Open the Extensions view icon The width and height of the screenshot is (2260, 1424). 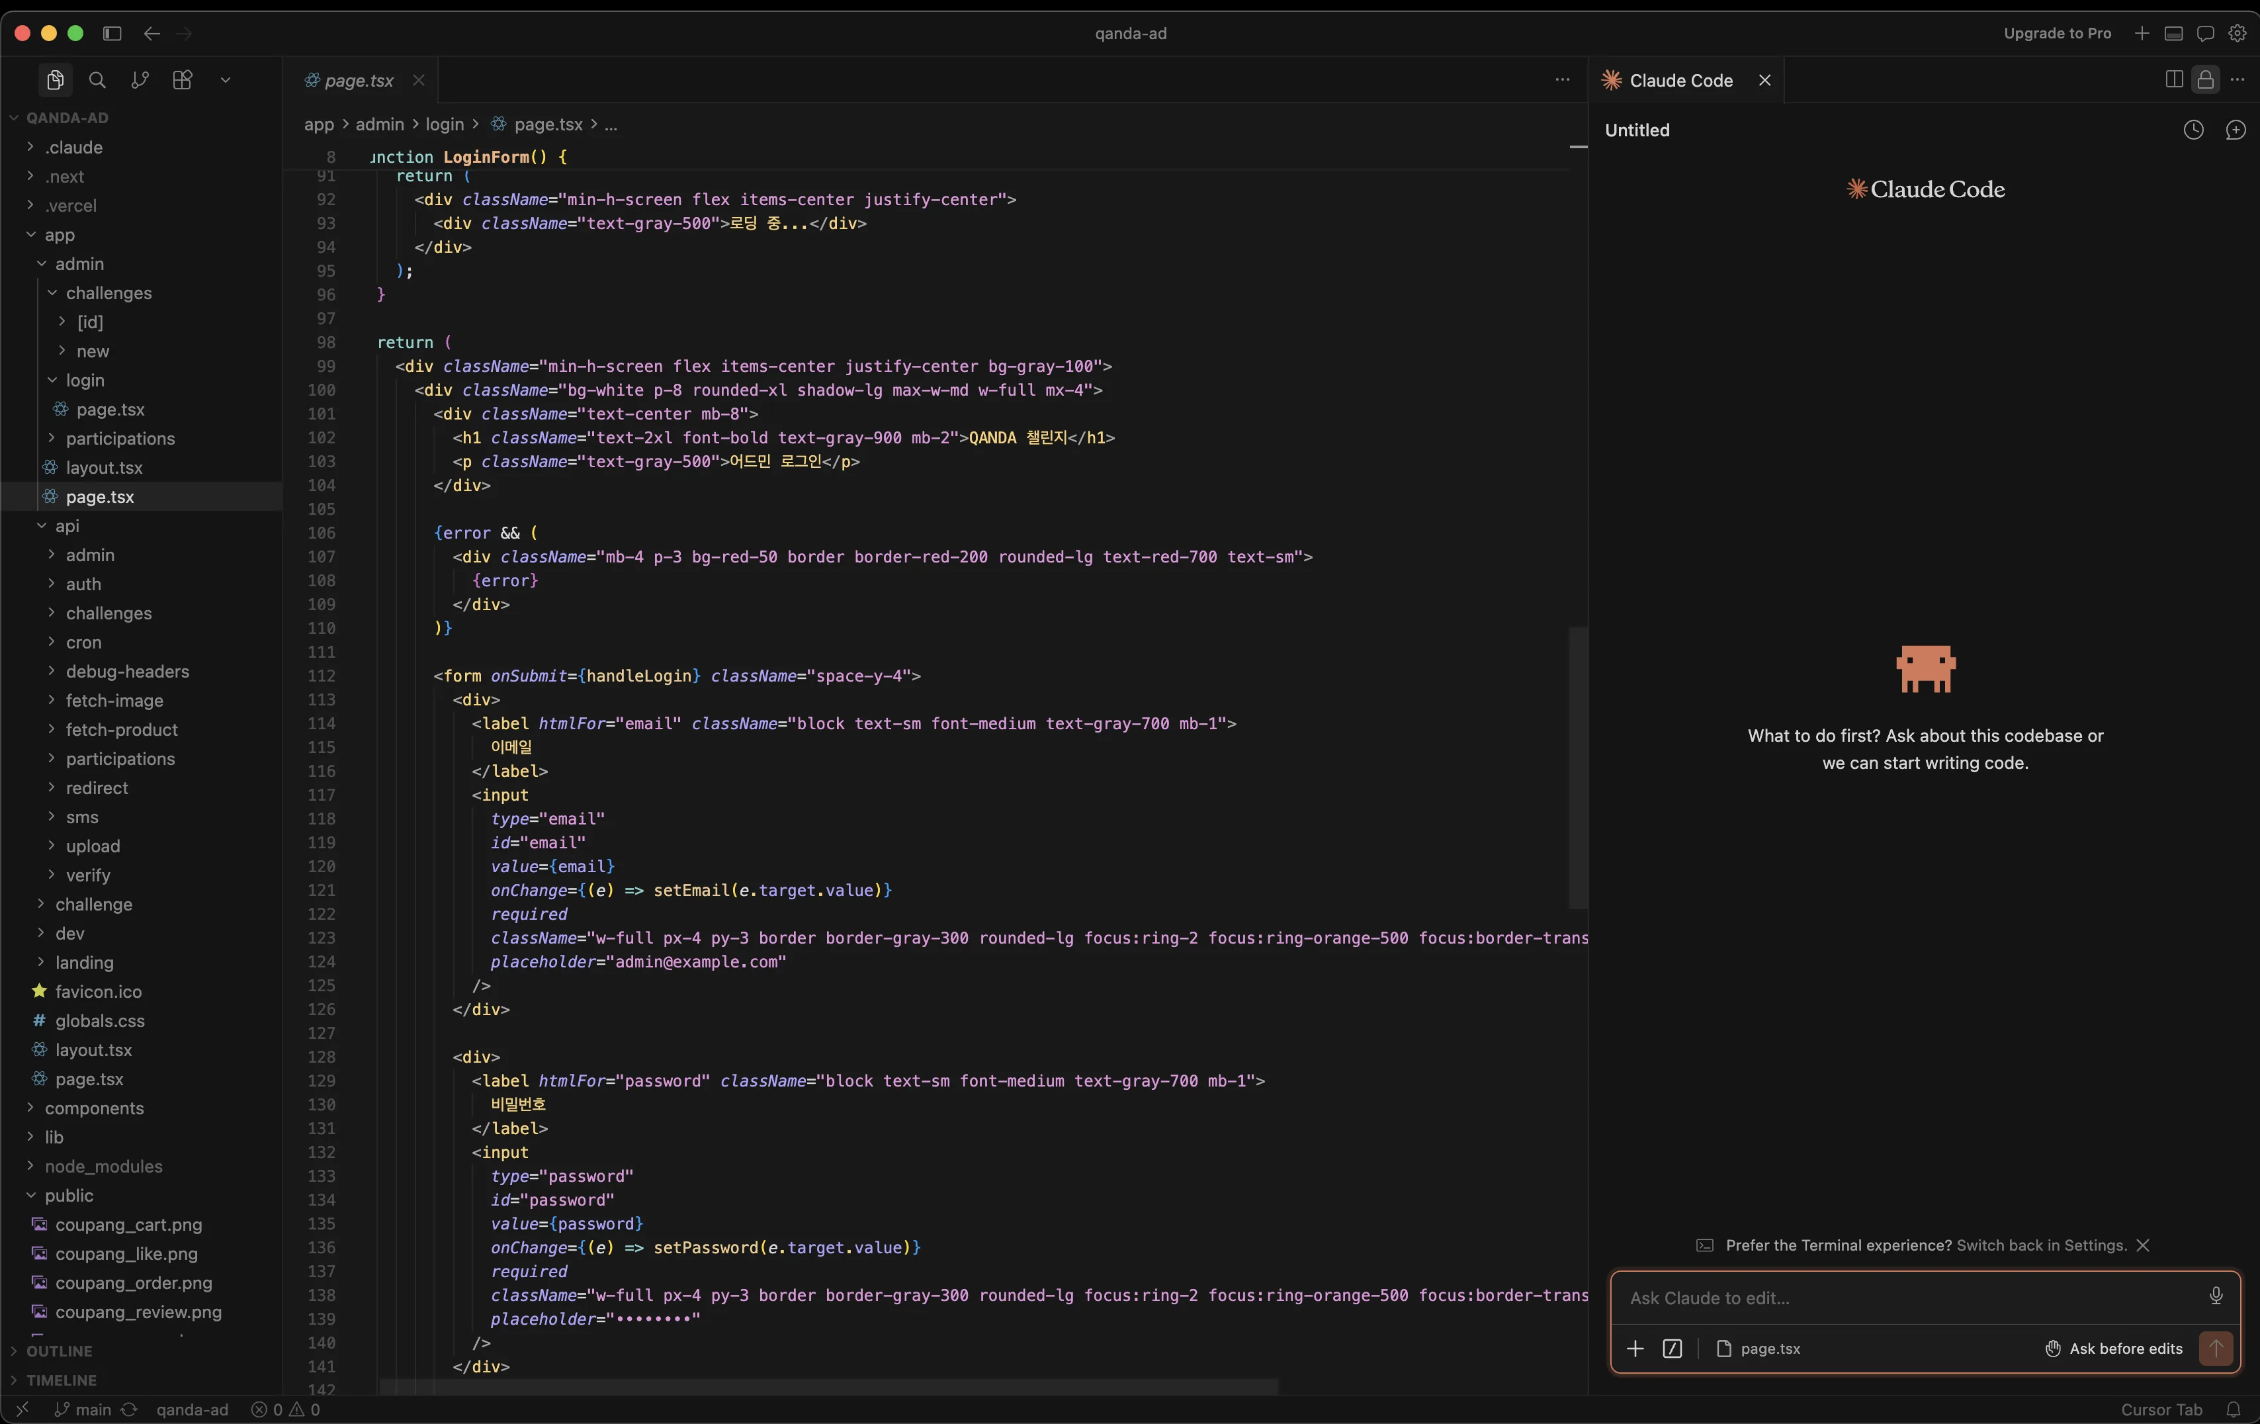point(183,80)
